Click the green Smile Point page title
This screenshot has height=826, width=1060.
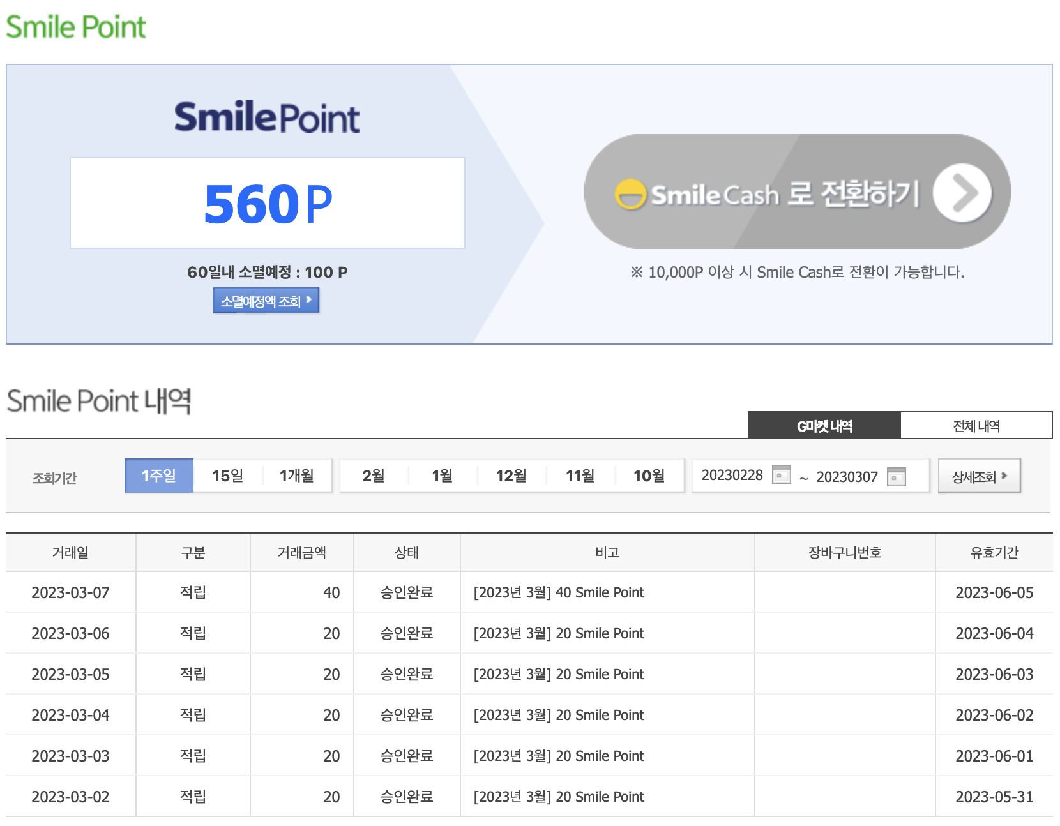pos(76,27)
